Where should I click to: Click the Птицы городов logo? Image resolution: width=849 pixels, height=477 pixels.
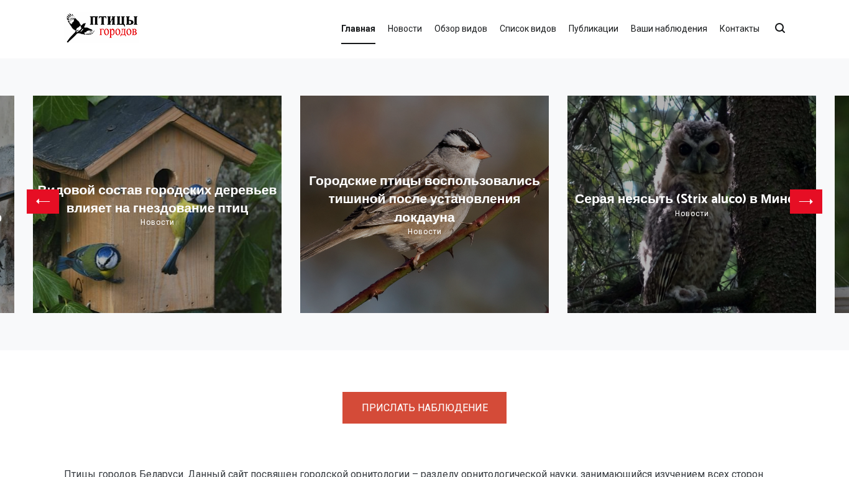pyautogui.click(x=102, y=28)
